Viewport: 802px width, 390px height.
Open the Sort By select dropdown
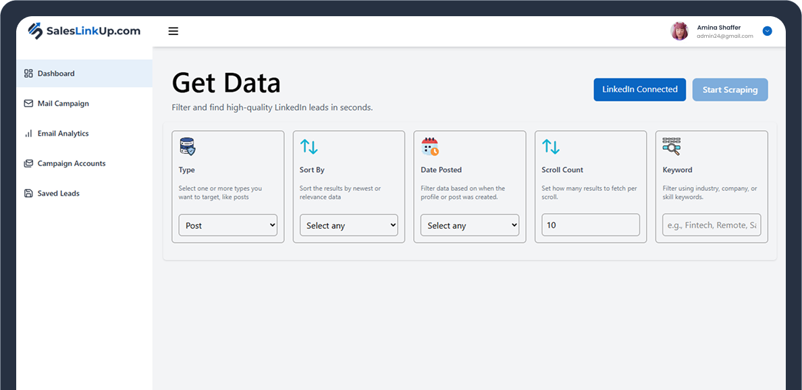348,225
